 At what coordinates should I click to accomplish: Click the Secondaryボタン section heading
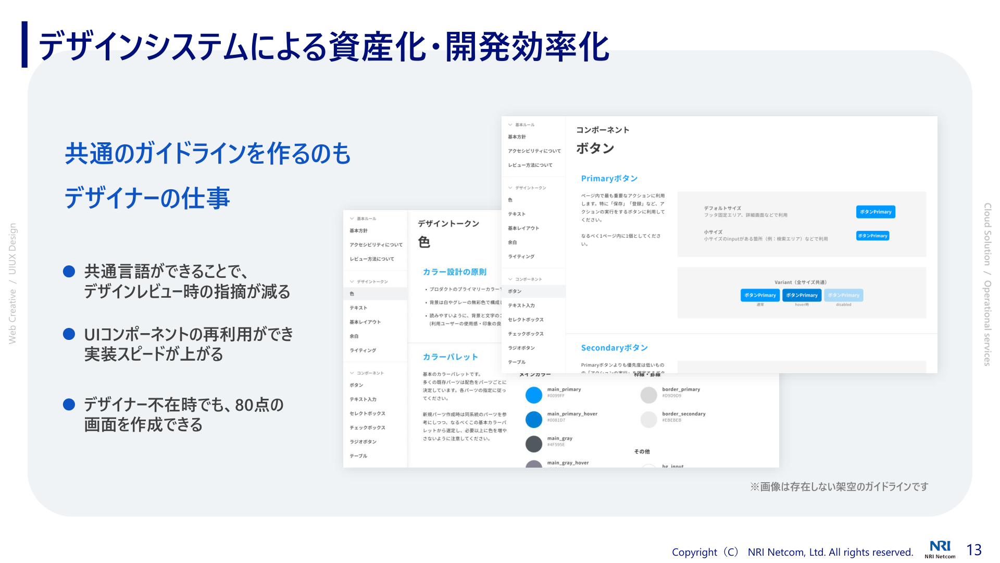coord(614,348)
